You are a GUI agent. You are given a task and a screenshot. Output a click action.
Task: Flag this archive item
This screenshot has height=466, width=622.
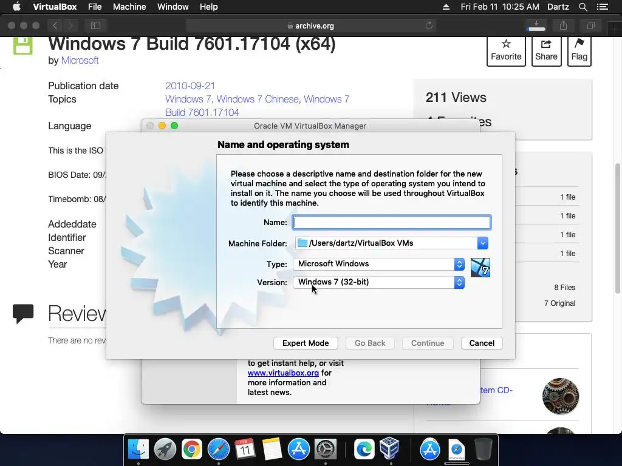click(579, 50)
